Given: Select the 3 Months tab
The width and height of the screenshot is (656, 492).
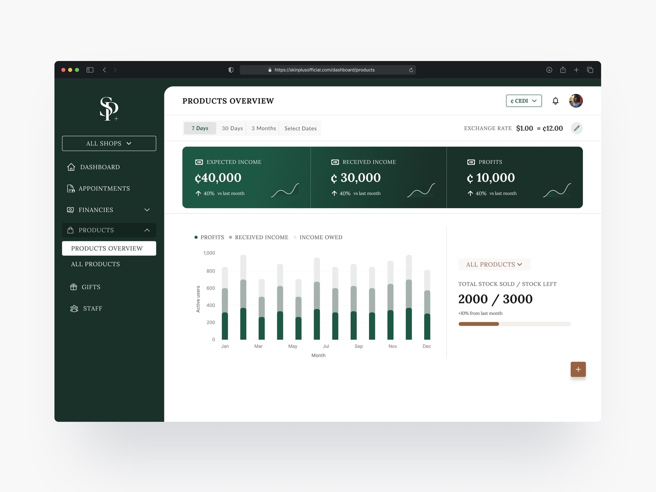Looking at the screenshot, I should [263, 128].
